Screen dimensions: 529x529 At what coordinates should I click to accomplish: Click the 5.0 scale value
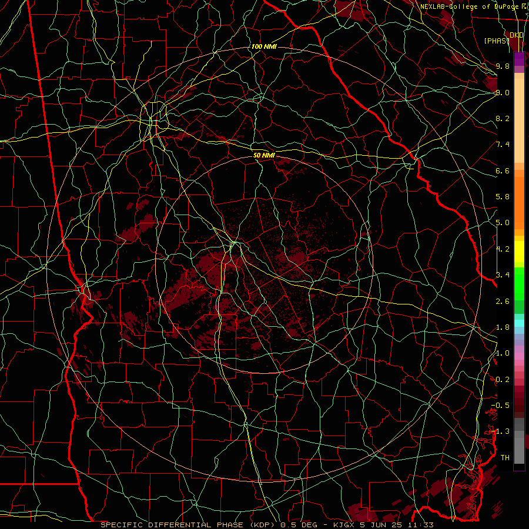(x=503, y=223)
